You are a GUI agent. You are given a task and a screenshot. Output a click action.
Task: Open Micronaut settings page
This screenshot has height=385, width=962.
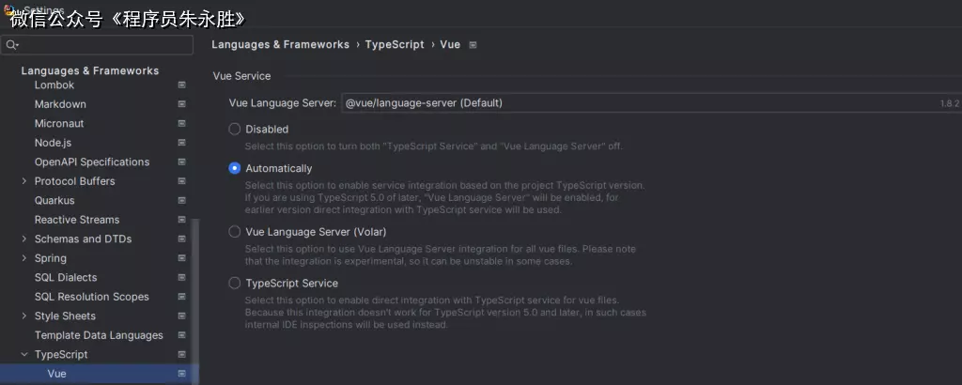59,123
